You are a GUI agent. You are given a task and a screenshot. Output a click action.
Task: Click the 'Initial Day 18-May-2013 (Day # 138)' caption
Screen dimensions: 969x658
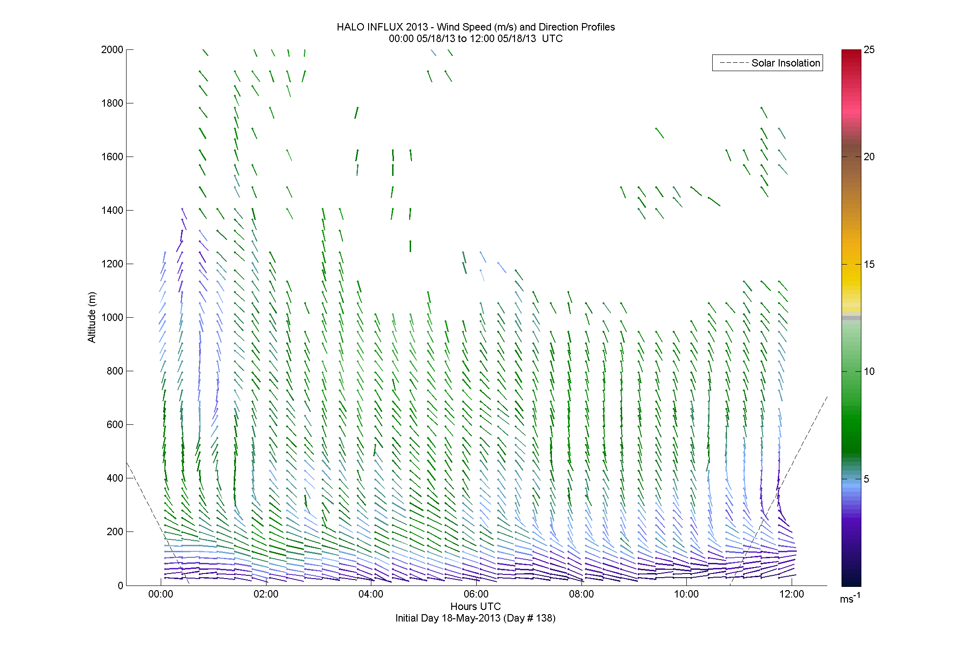(475, 618)
